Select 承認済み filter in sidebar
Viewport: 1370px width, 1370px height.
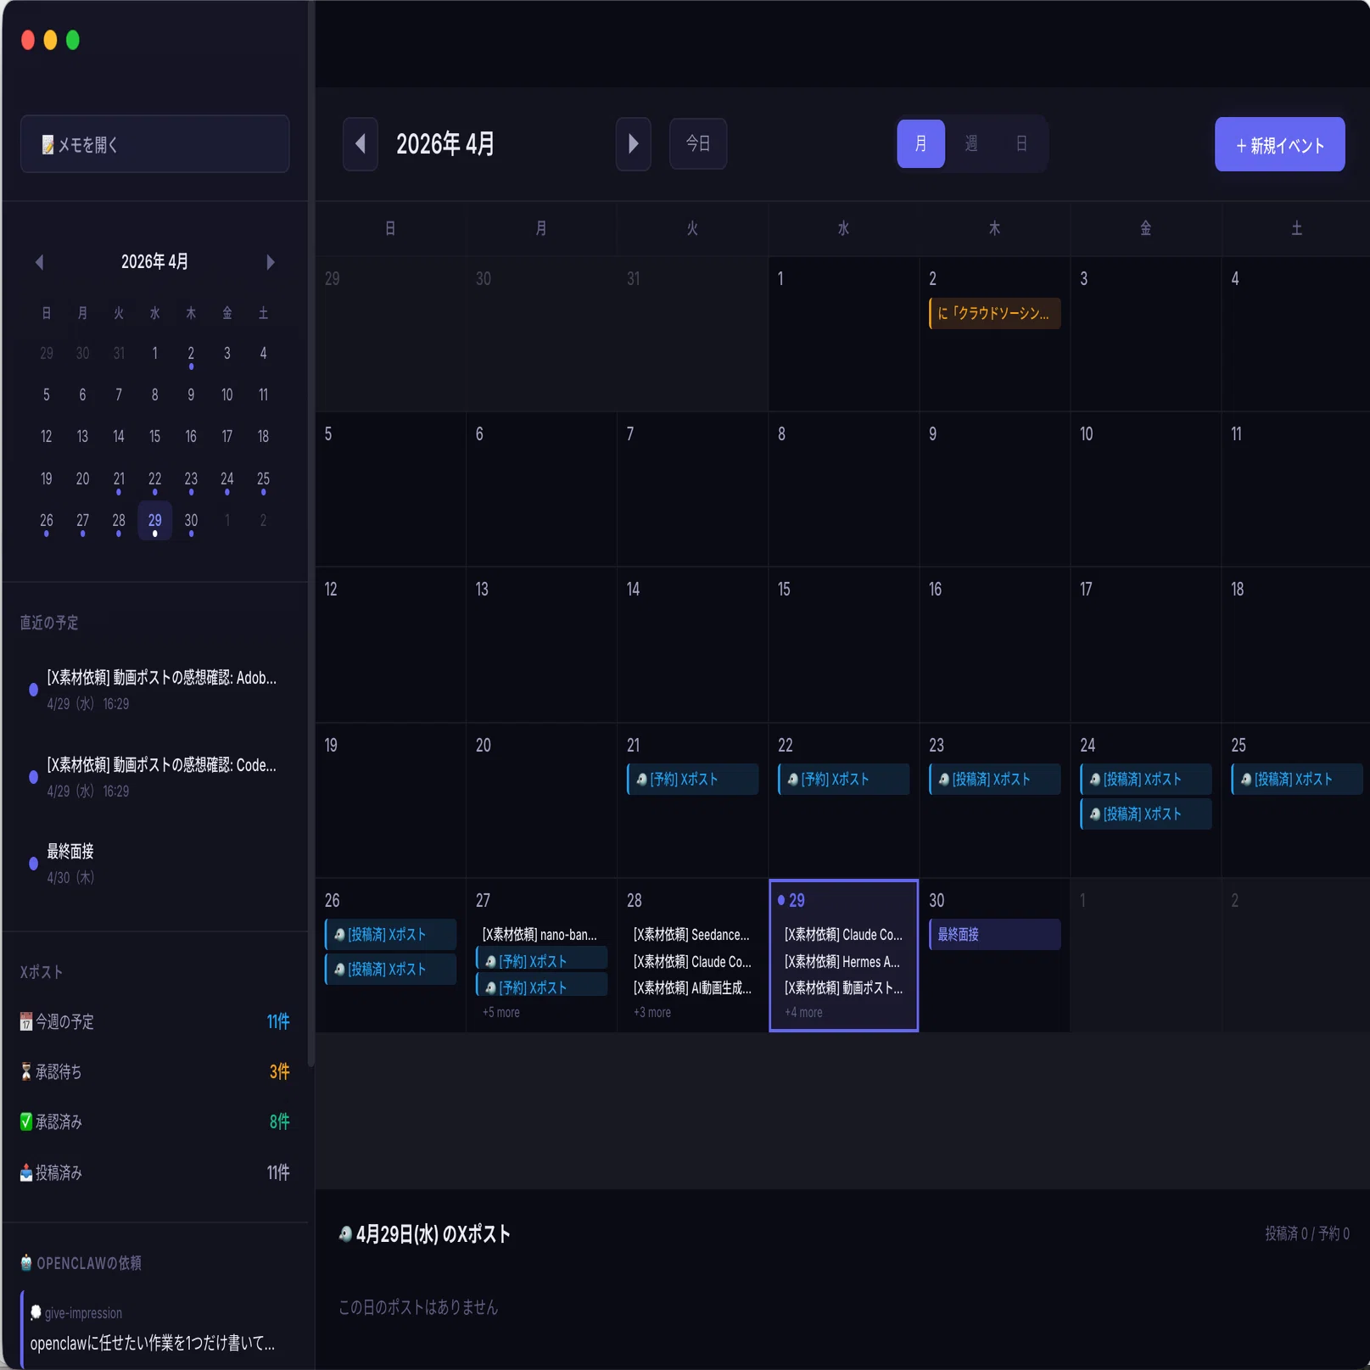coord(154,1122)
